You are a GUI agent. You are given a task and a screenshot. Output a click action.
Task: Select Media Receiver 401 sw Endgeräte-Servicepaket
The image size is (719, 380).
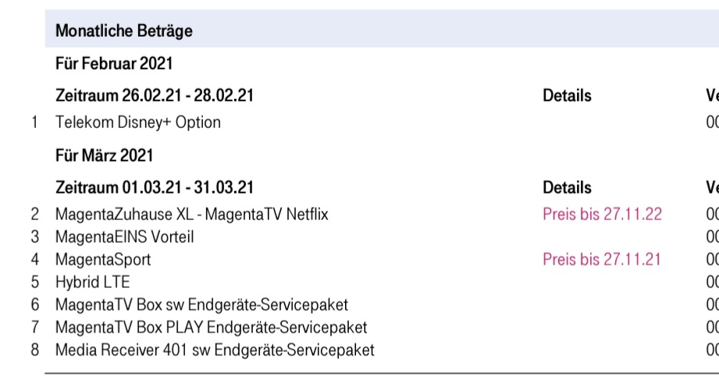click(215, 350)
